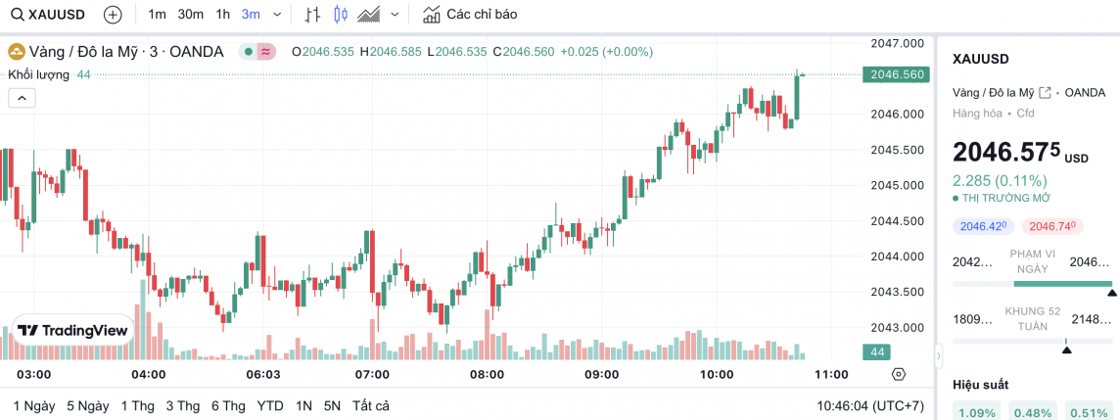Click the TradingView logo
1120x420 pixels.
pos(73,331)
